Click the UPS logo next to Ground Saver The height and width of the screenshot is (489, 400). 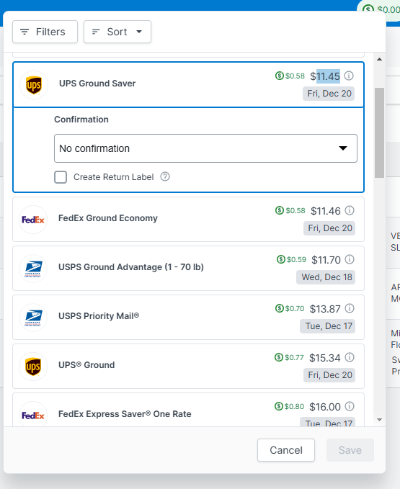pyautogui.click(x=34, y=85)
